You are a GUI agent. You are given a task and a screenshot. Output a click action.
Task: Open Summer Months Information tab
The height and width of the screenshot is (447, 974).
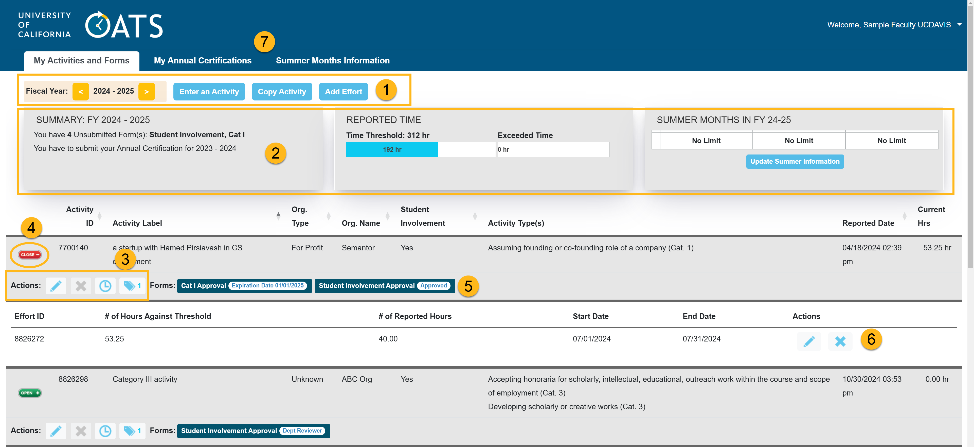pyautogui.click(x=332, y=61)
